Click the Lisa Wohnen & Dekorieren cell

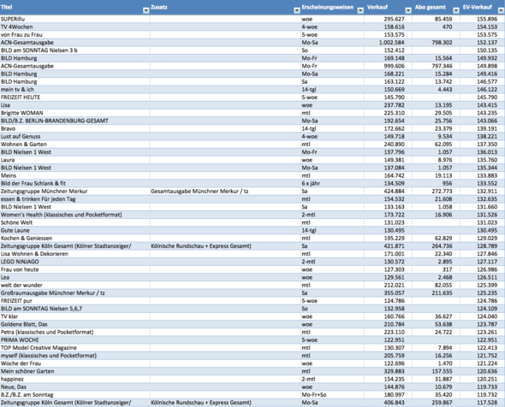tap(74, 254)
